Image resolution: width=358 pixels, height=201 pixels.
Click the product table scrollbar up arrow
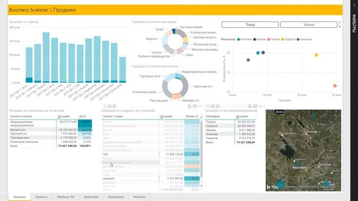(201, 117)
